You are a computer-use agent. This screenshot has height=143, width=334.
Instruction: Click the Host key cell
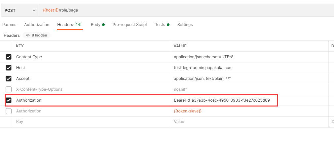click(92, 68)
